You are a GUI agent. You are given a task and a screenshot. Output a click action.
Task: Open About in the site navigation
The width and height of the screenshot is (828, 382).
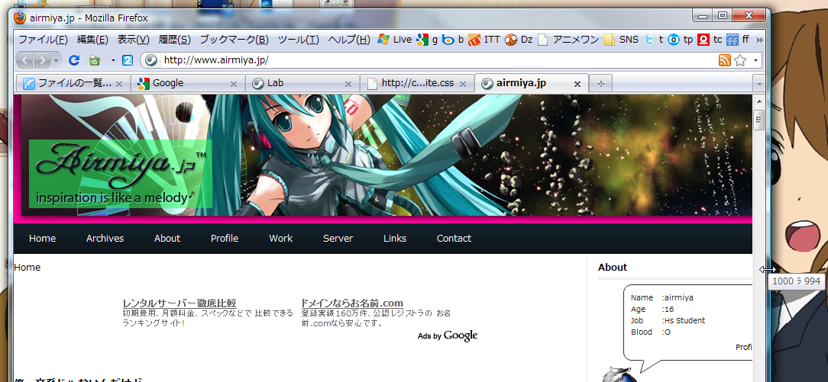click(167, 239)
